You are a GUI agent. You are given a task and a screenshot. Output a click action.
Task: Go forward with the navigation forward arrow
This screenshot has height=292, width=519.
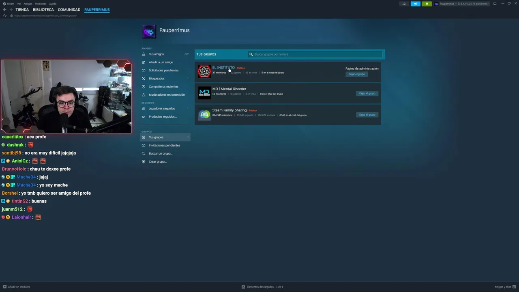coord(11,10)
